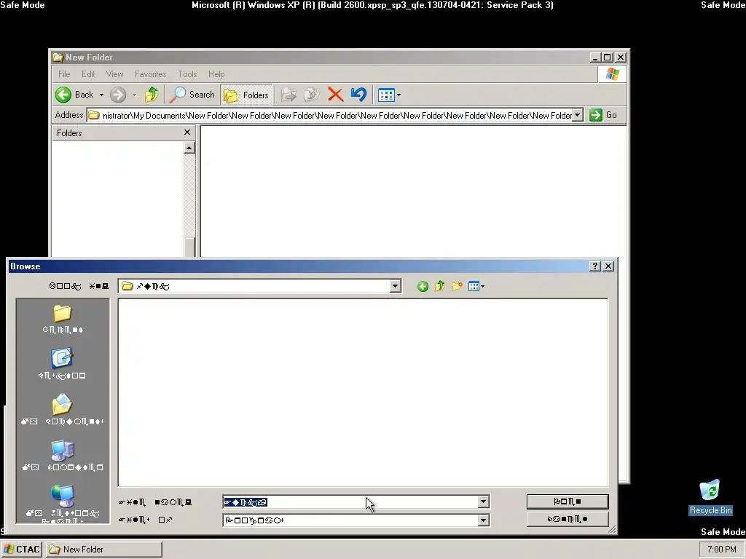Click the Forward arrow in Explorer toolbar
The height and width of the screenshot is (559, 746).
click(118, 95)
